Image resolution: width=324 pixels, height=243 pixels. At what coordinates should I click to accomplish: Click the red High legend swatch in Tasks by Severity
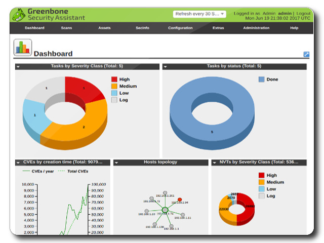click(x=114, y=79)
